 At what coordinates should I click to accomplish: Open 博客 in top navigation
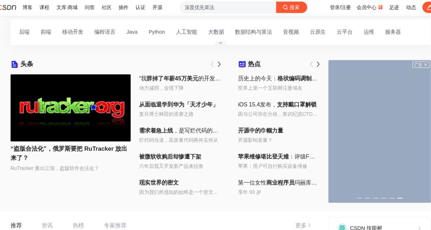(27, 7)
